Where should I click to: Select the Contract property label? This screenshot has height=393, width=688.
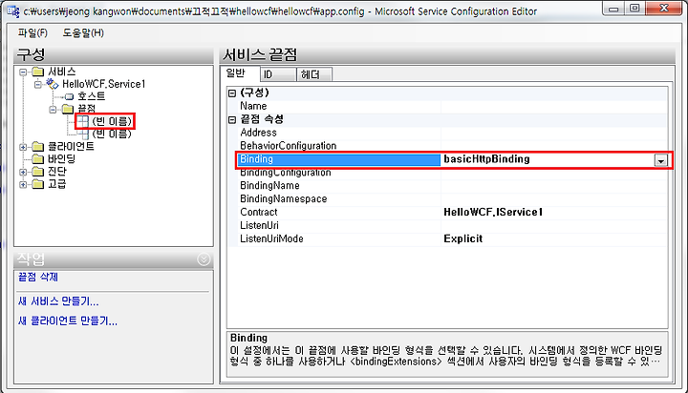coord(258,213)
